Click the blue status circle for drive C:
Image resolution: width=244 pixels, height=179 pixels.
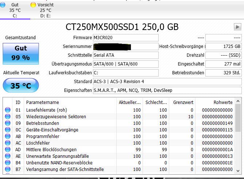pos(3,5)
